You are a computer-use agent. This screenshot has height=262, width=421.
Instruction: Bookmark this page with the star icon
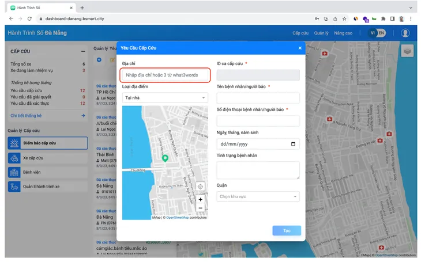tap(344, 19)
